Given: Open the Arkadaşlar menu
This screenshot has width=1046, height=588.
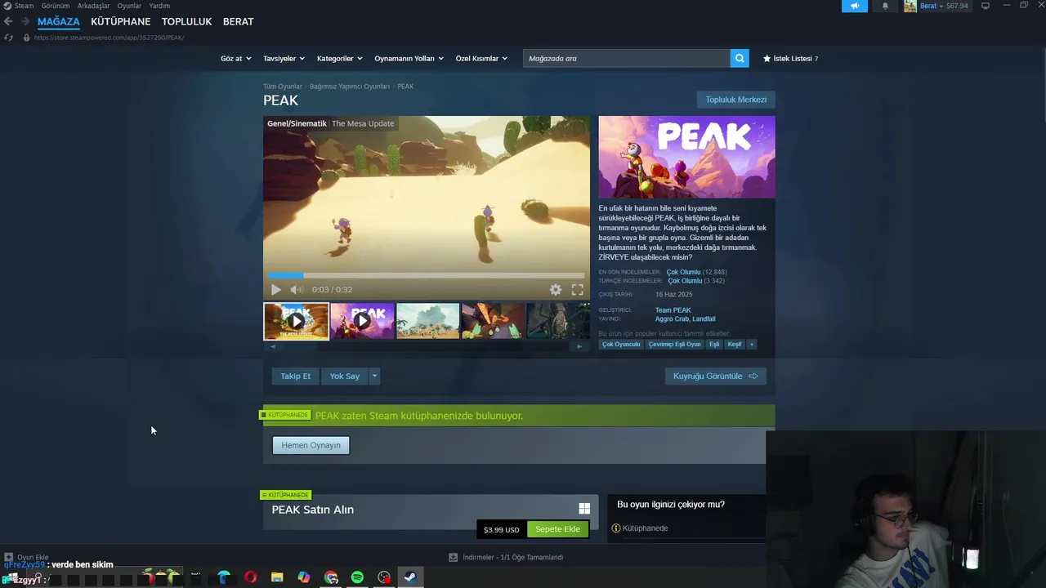Looking at the screenshot, I should [x=93, y=6].
